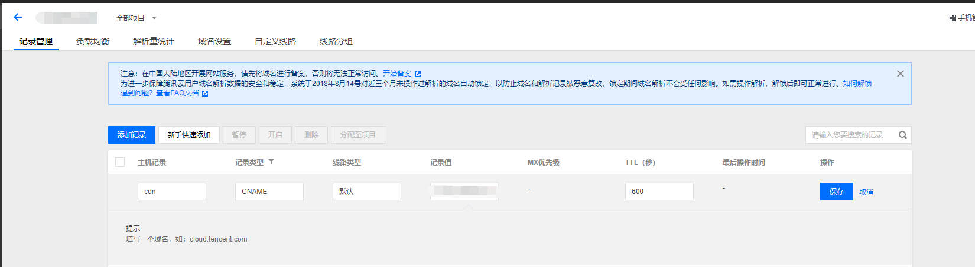
Task: Open the 开始备案 link
Action: point(397,74)
